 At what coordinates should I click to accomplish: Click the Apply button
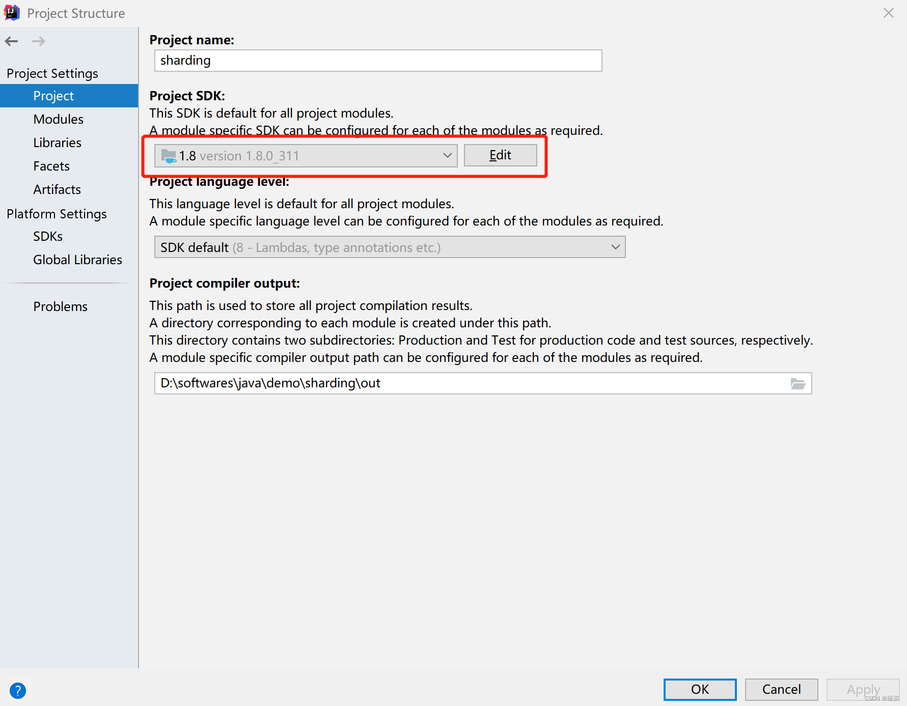[863, 689]
